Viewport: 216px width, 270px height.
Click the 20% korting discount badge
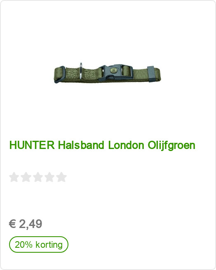coord(39,244)
